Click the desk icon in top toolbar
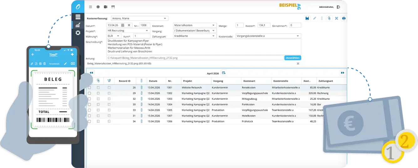418x168 pixels. (113, 7)
